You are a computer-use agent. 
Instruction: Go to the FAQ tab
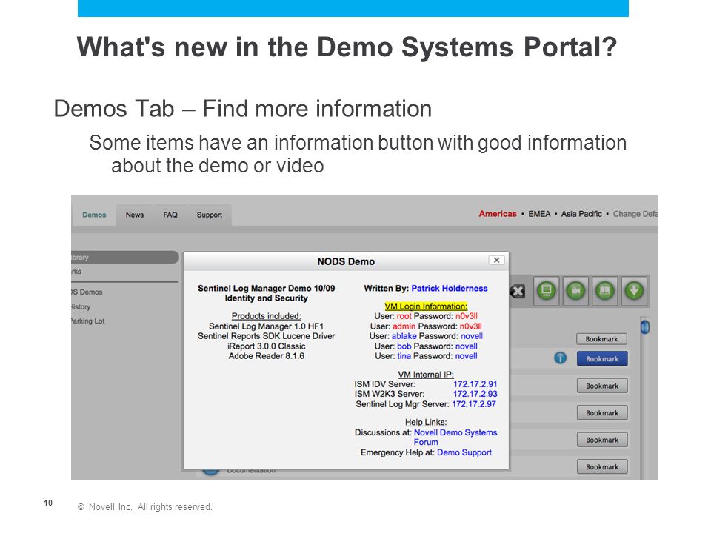[x=170, y=215]
